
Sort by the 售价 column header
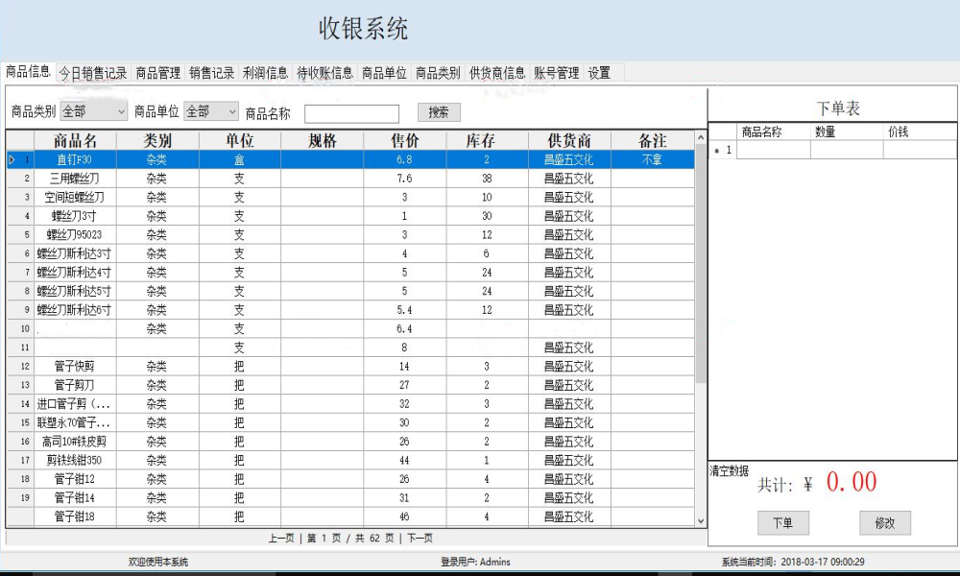click(405, 141)
